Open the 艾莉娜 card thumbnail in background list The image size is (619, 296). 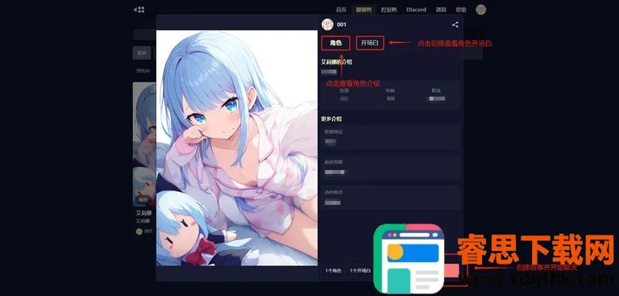[x=144, y=144]
